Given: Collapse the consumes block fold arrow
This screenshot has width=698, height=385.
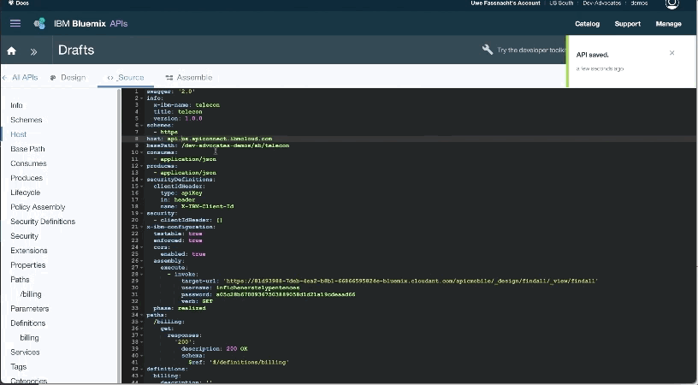Looking at the screenshot, I should pyautogui.click(x=142, y=152).
